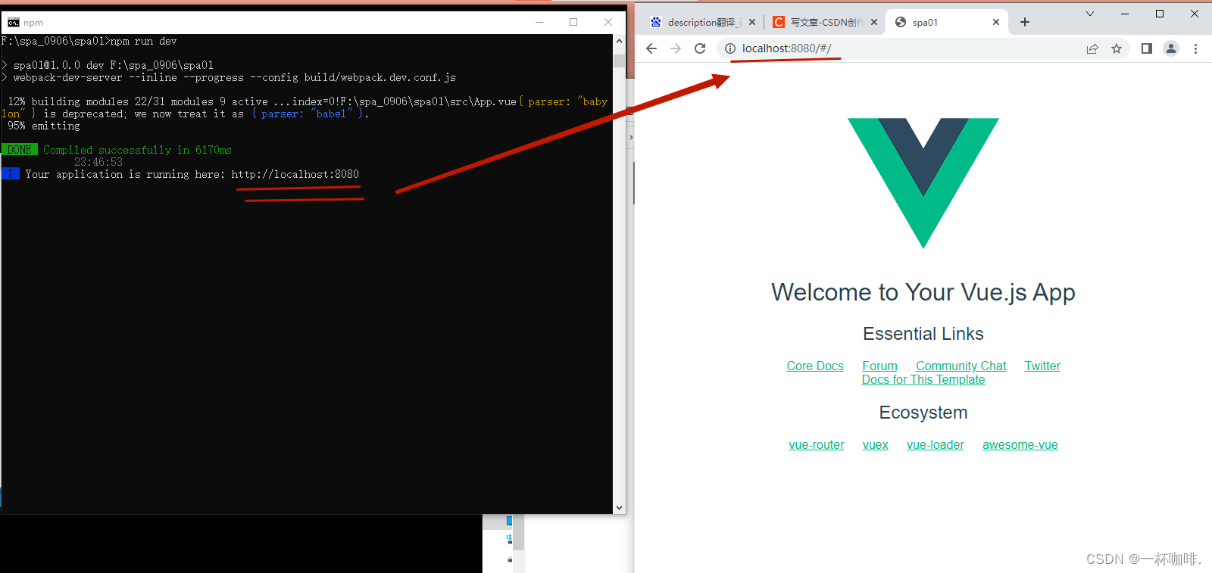The height and width of the screenshot is (573, 1212).
Task: Go back in the browser
Action: [x=651, y=48]
